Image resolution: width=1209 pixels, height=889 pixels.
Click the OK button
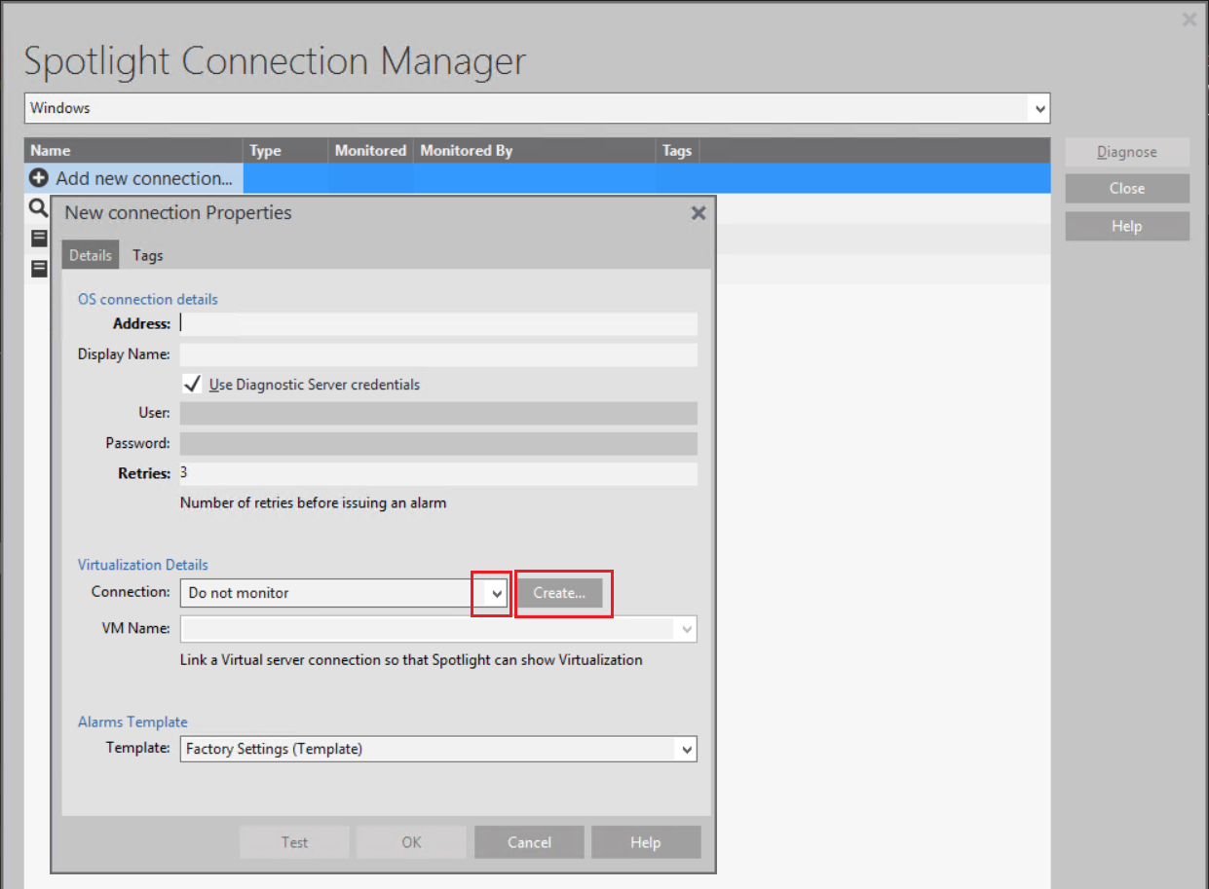[411, 842]
